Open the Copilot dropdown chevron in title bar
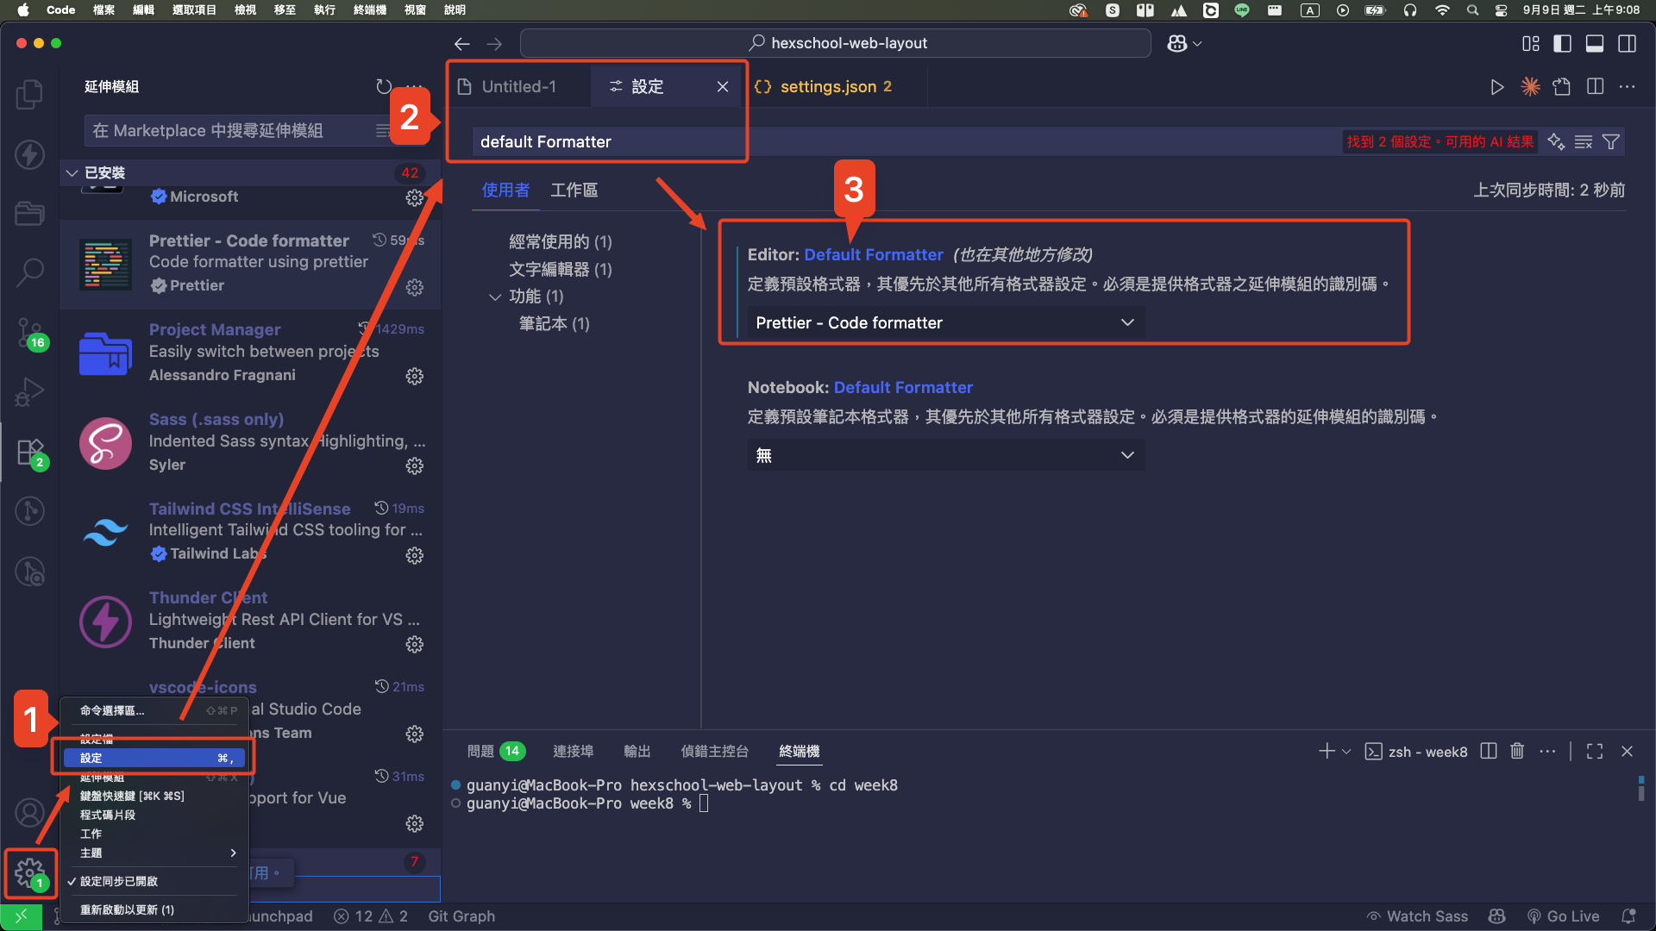1656x931 pixels. click(x=1197, y=43)
